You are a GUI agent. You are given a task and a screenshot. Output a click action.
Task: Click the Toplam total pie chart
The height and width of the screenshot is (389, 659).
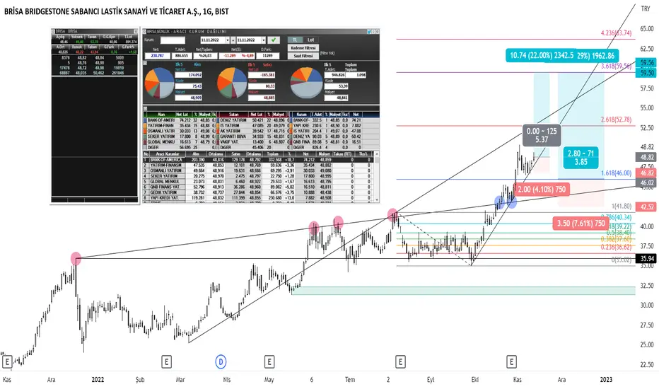pos(306,83)
